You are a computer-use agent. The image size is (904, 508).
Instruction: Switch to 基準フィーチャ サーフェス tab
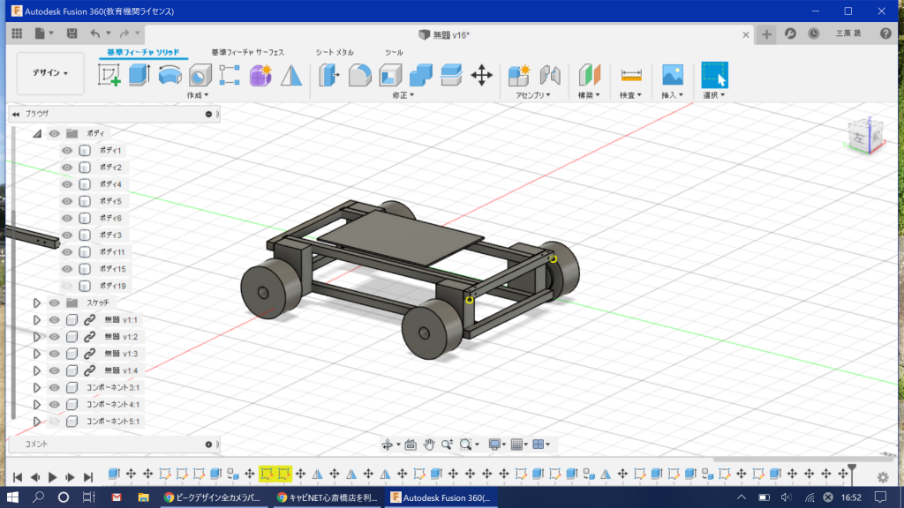pyautogui.click(x=247, y=52)
